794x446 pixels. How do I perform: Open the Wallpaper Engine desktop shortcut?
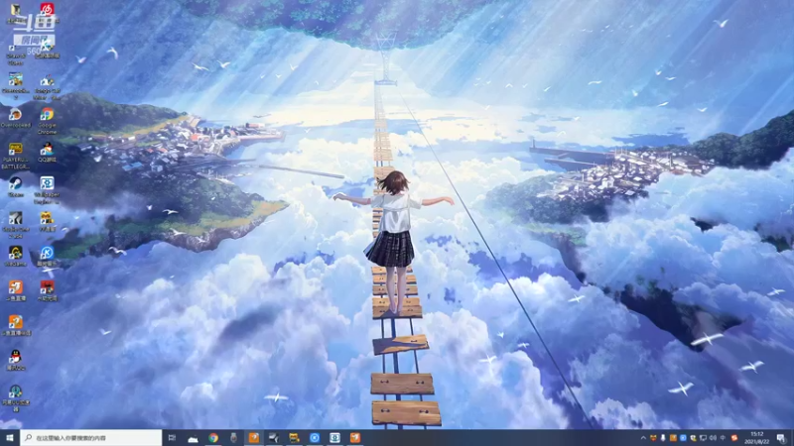tap(47, 190)
